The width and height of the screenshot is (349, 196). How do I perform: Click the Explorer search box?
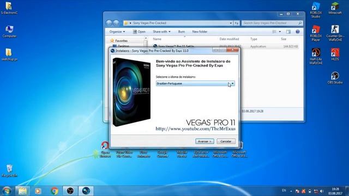tap(272, 23)
